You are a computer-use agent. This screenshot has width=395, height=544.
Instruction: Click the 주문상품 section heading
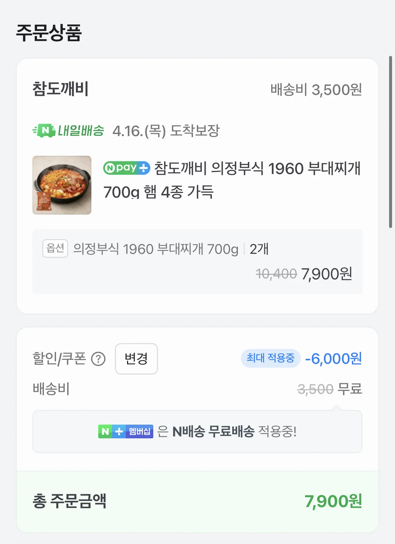[x=49, y=33]
